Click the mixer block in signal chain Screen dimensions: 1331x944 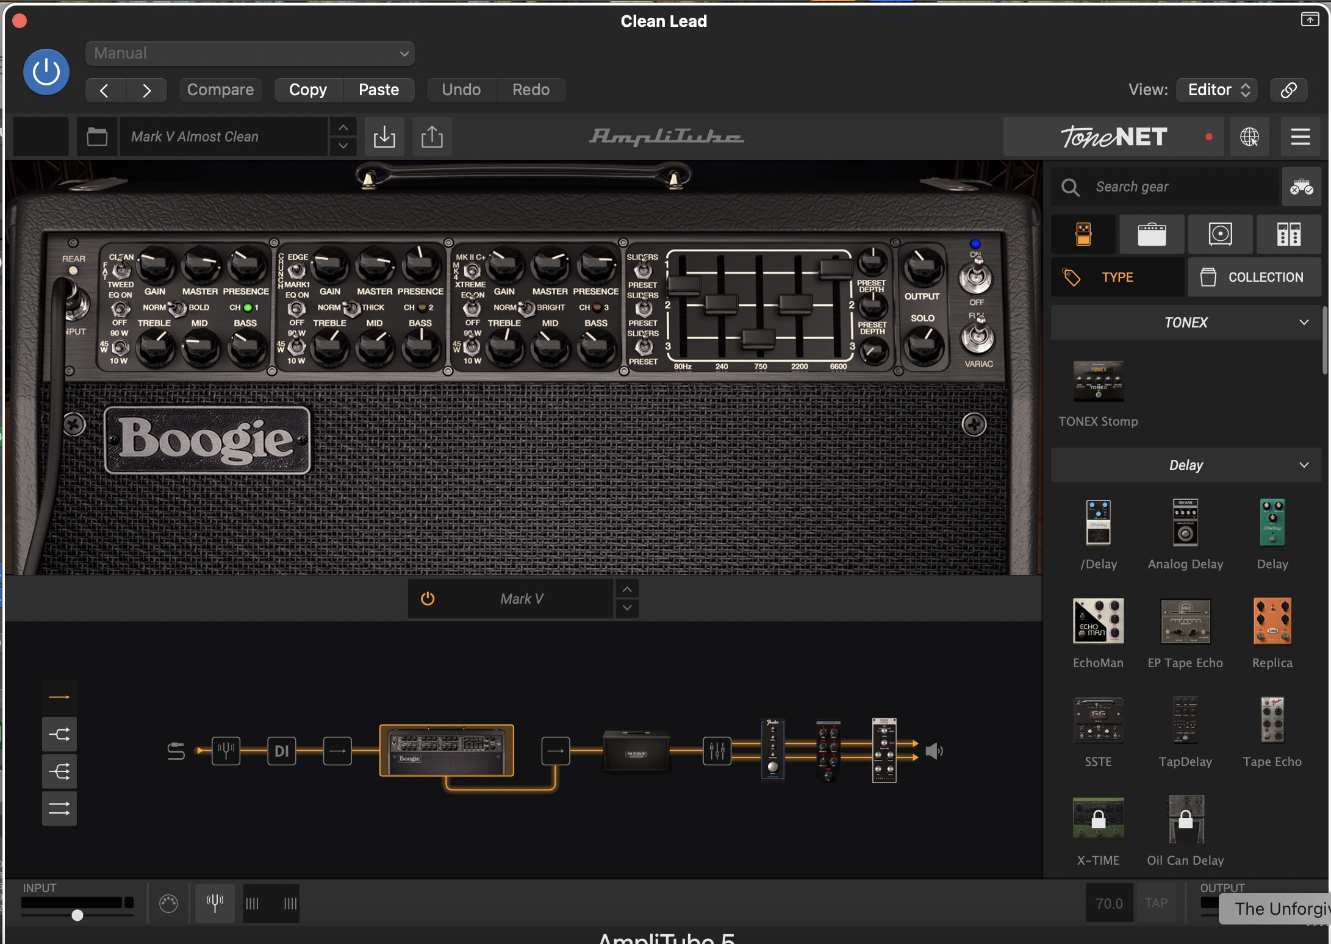point(717,751)
